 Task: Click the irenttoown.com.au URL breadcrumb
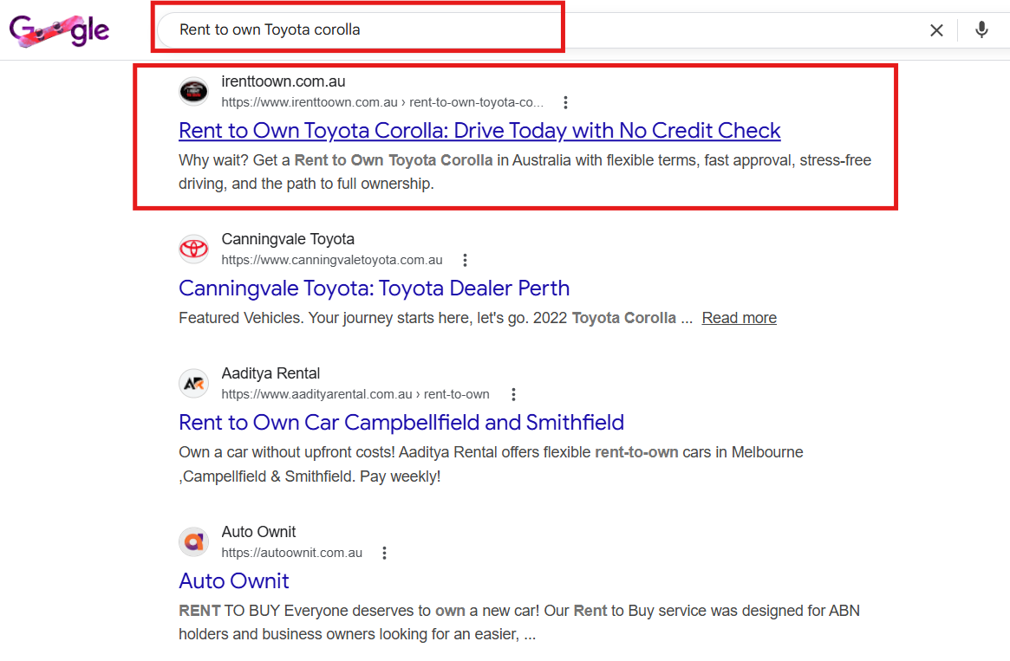pos(381,102)
